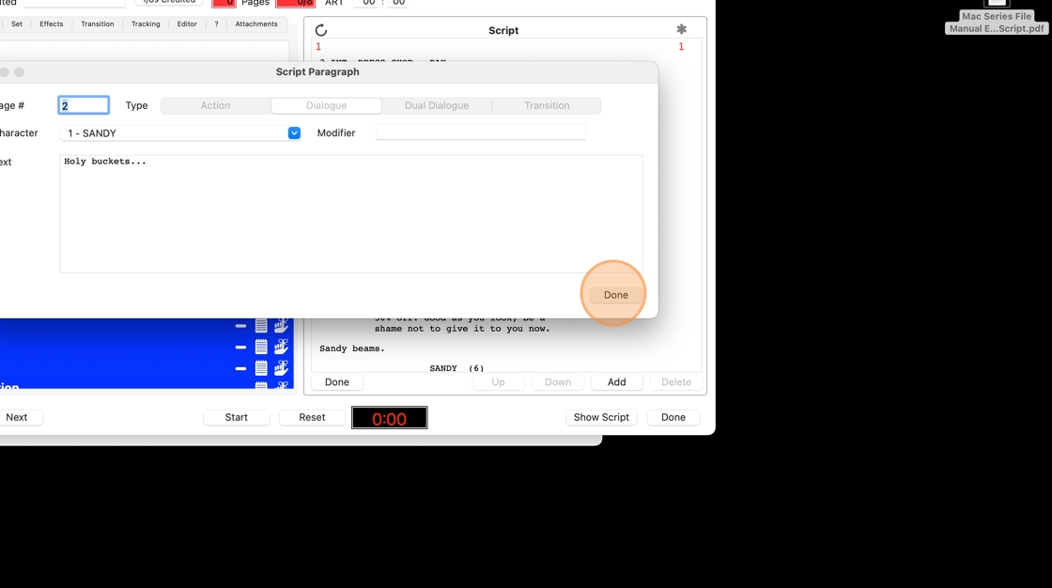Click the partly hidden top row's notepad icon
Image resolution: width=1052 pixels, height=588 pixels.
click(261, 326)
